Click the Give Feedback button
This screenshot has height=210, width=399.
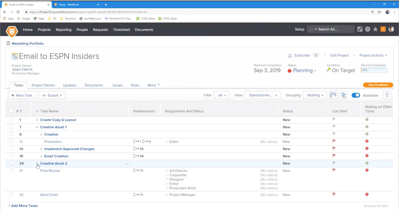tap(378, 85)
